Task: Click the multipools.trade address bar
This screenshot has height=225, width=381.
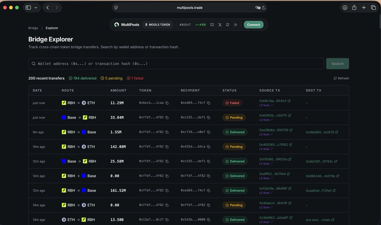Action: click(x=190, y=8)
